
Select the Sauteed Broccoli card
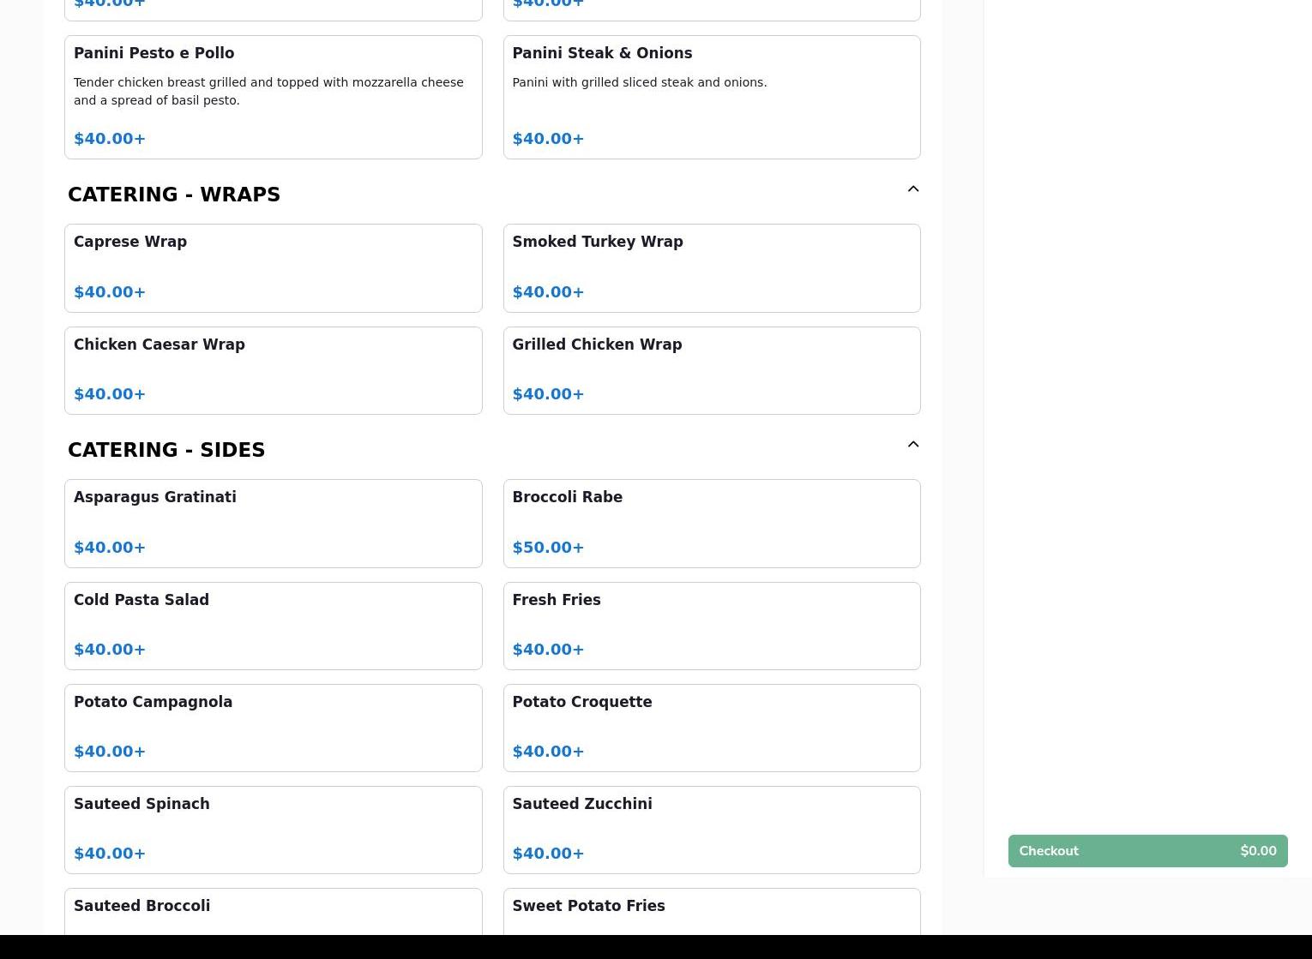click(274, 912)
